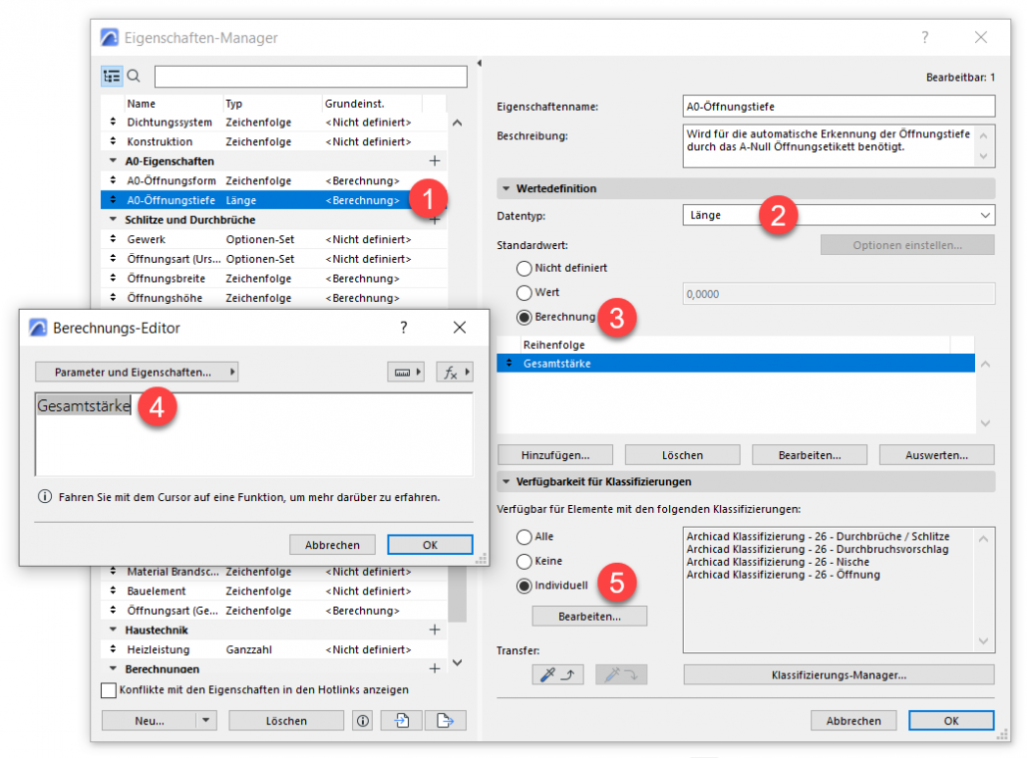
Task: Select the 'Nicht definiert' radio button
Action: [x=523, y=268]
